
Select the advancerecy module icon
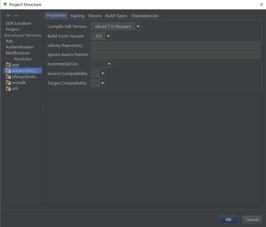[x=8, y=70]
